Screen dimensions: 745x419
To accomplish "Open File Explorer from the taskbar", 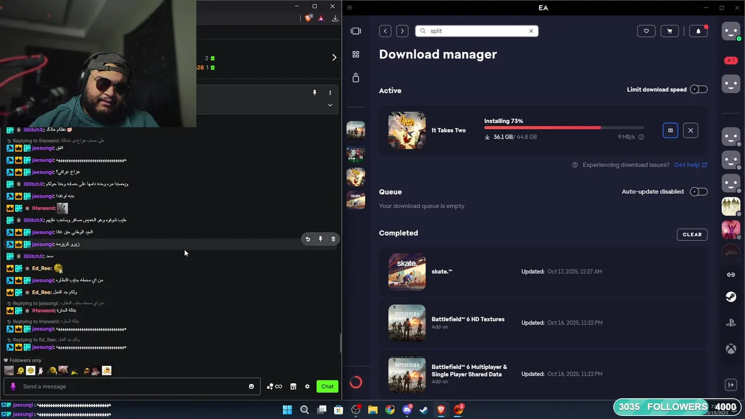I will [372, 410].
